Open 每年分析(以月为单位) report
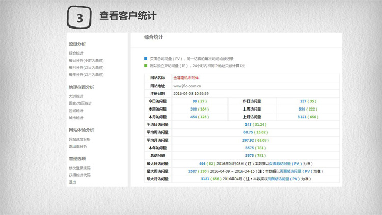This screenshot has width=382, height=215. [86, 75]
